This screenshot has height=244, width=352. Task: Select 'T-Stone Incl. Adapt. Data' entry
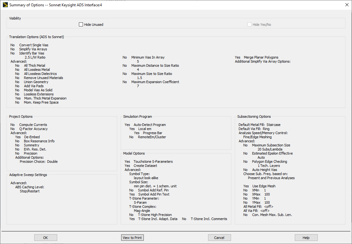(x=158, y=219)
